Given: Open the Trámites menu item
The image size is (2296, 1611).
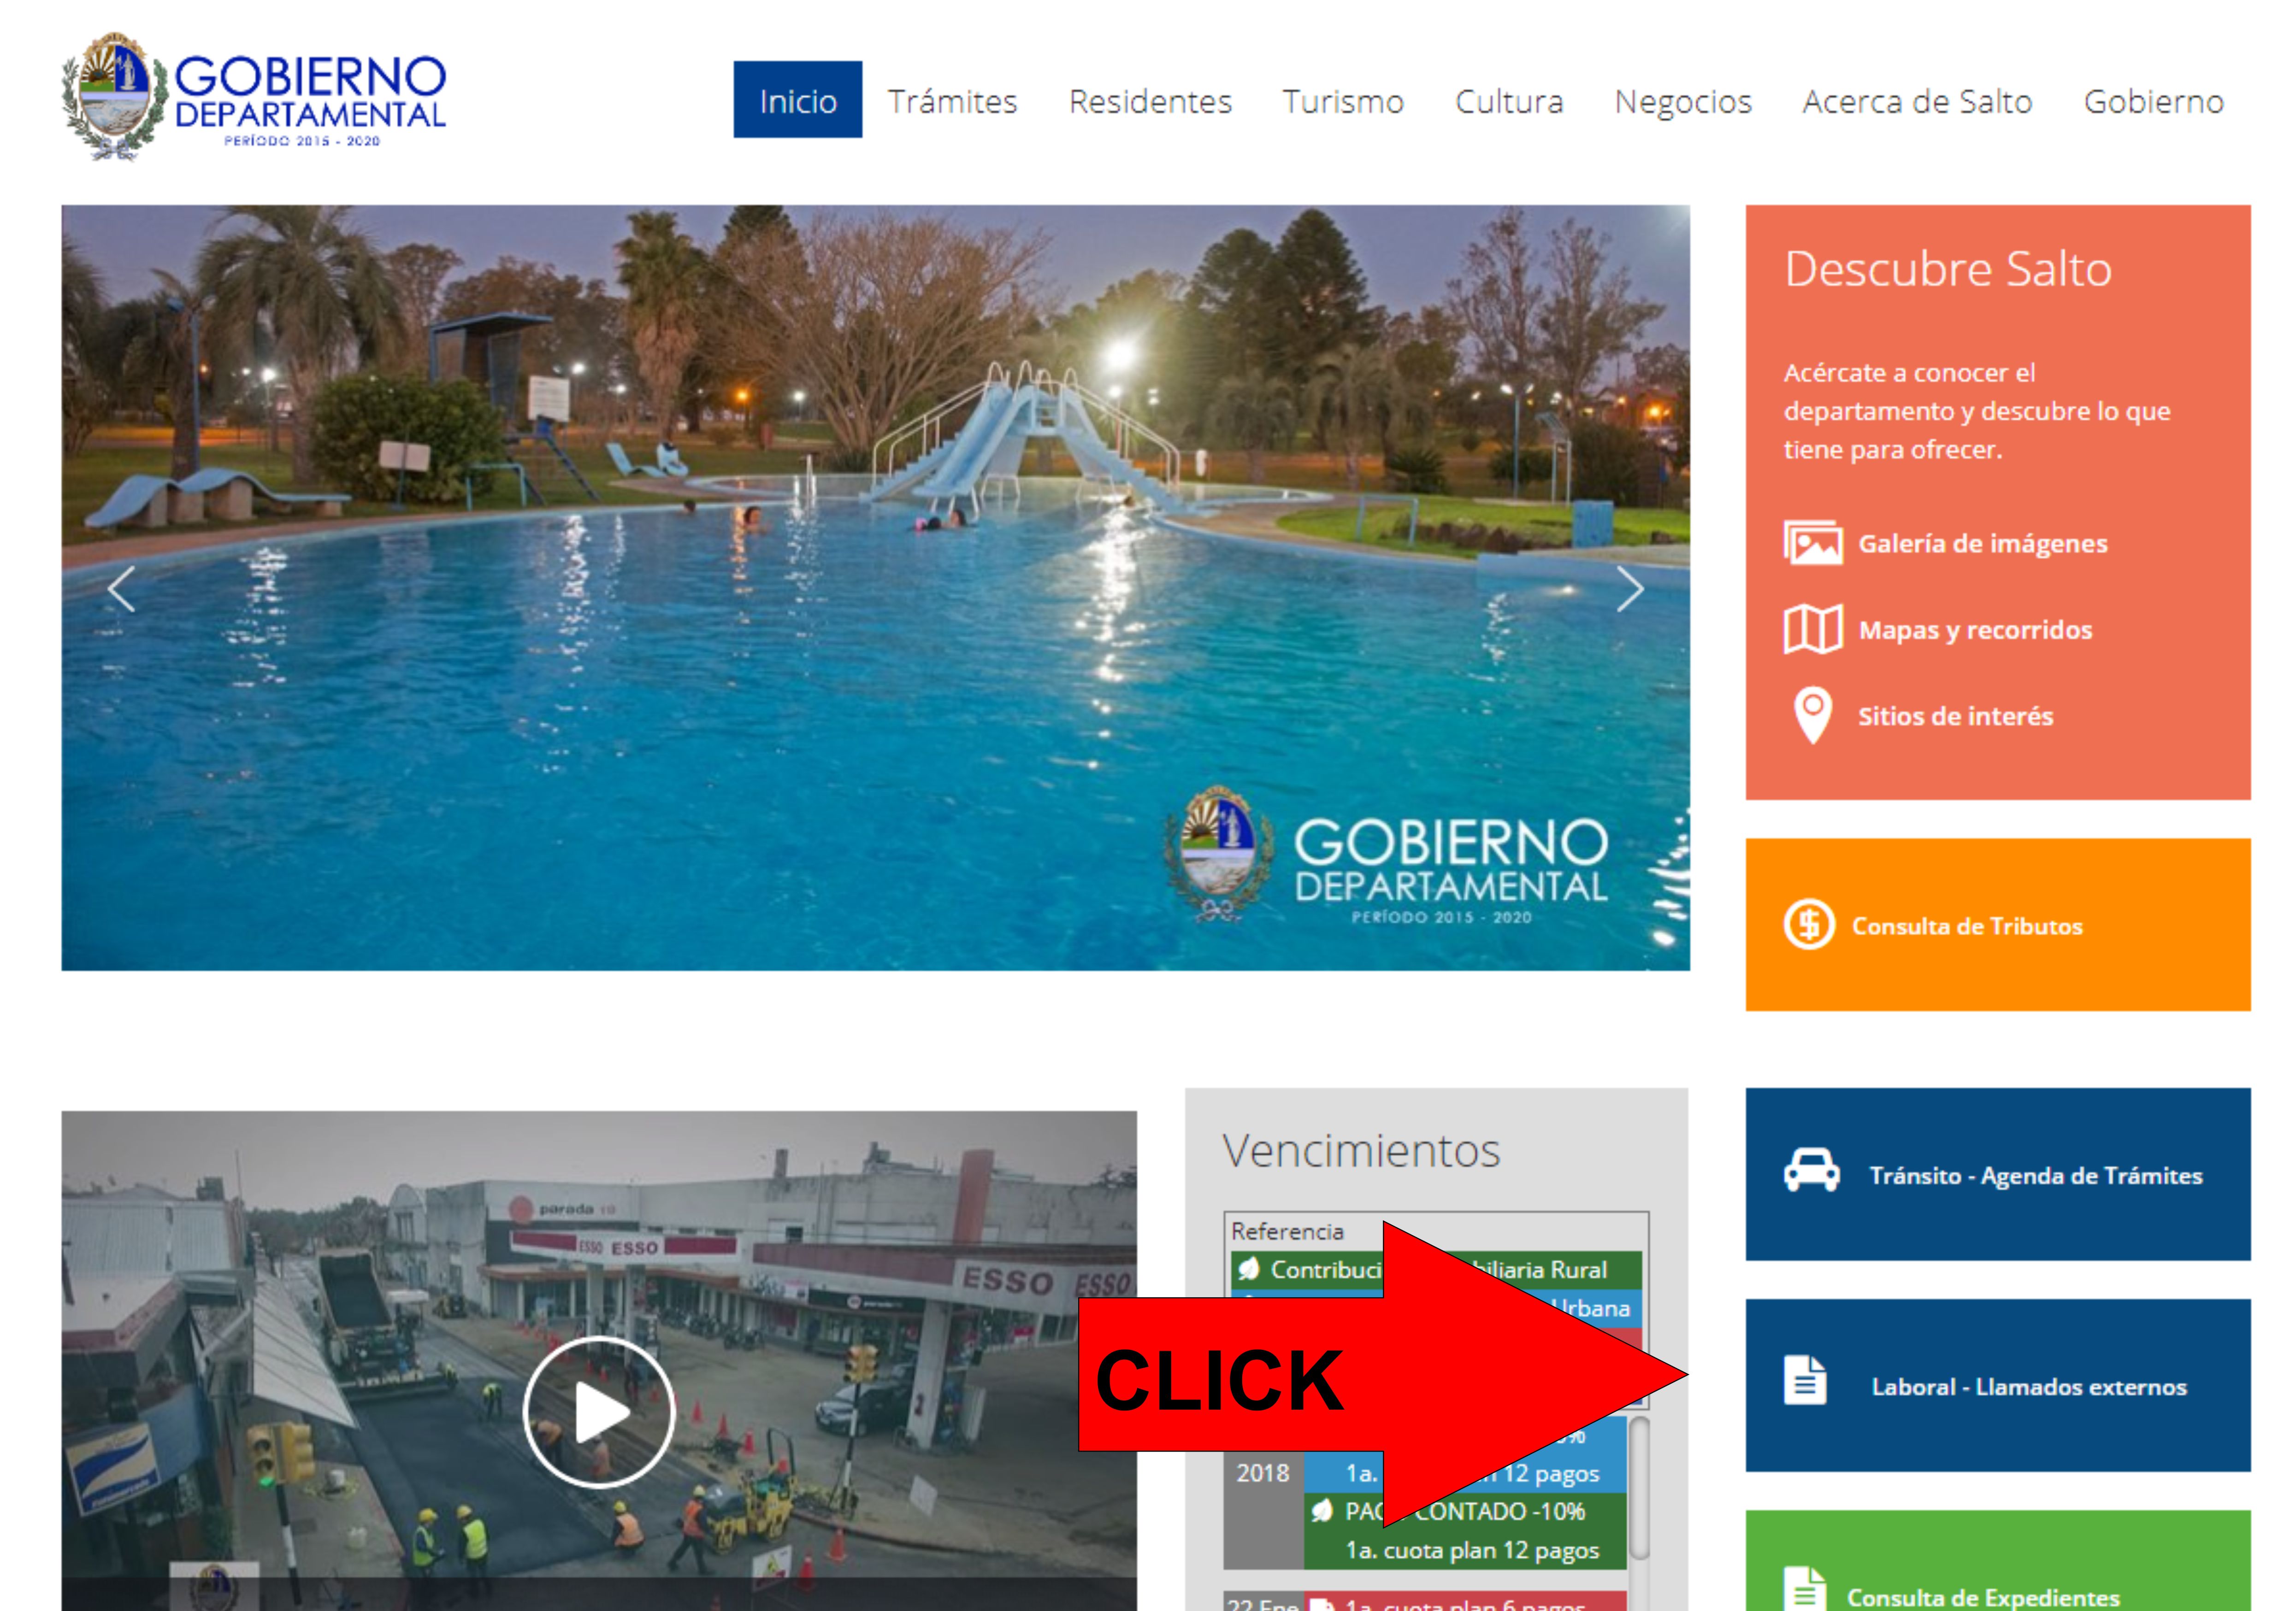Looking at the screenshot, I should point(952,101).
